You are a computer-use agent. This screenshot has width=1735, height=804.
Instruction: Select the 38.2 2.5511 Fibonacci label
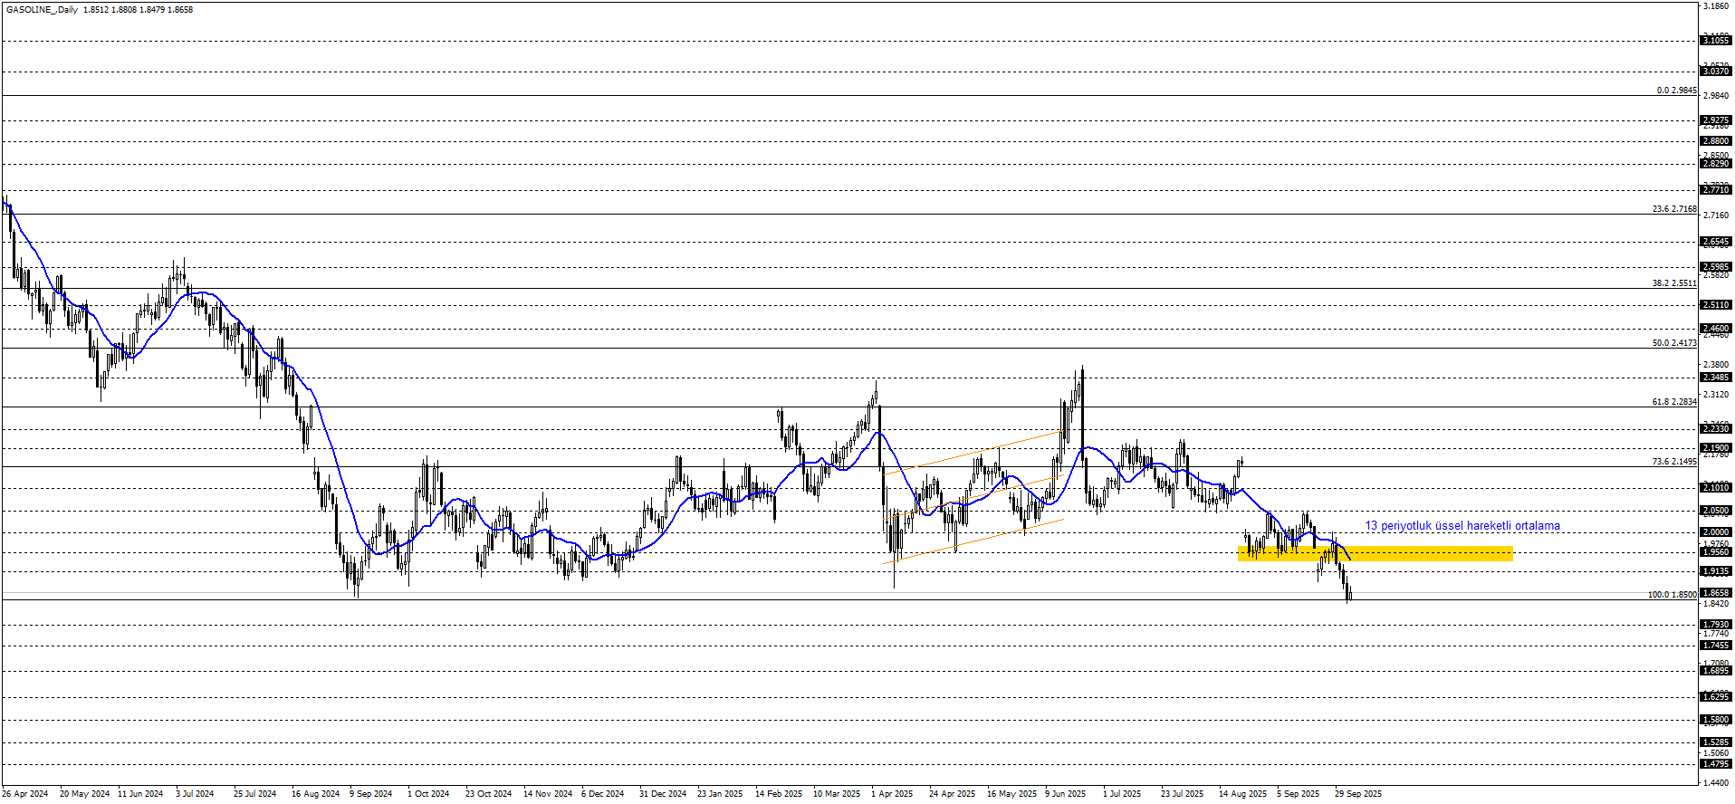tap(1673, 283)
